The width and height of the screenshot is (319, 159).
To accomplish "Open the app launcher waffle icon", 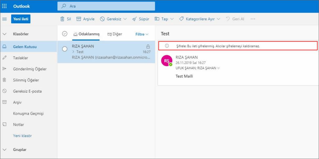I will [x=4, y=6].
